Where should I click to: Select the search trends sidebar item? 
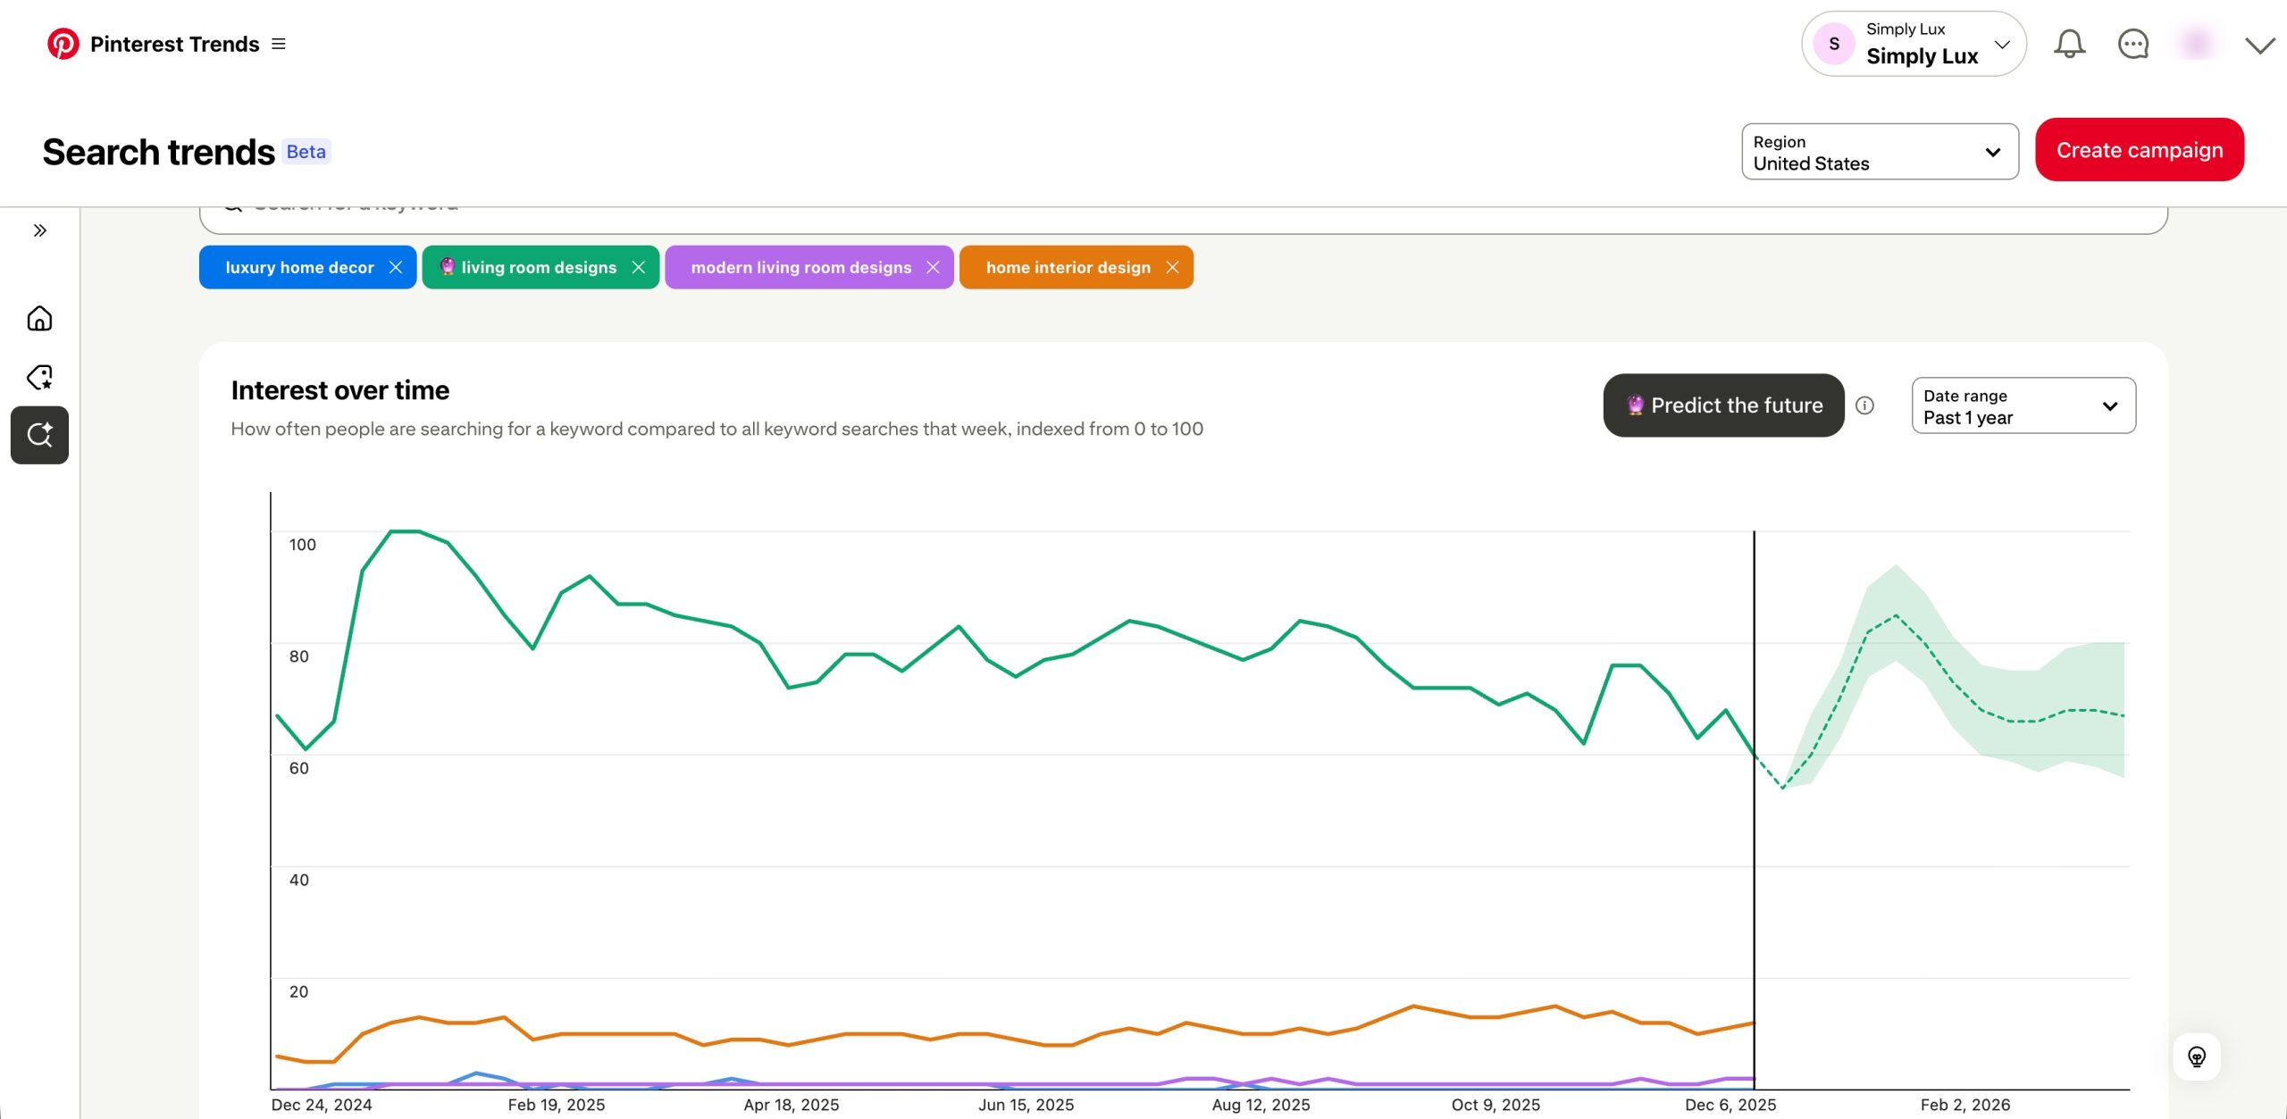coord(39,435)
